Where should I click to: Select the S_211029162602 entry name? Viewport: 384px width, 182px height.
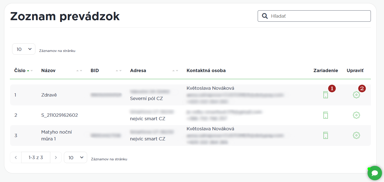coord(60,115)
